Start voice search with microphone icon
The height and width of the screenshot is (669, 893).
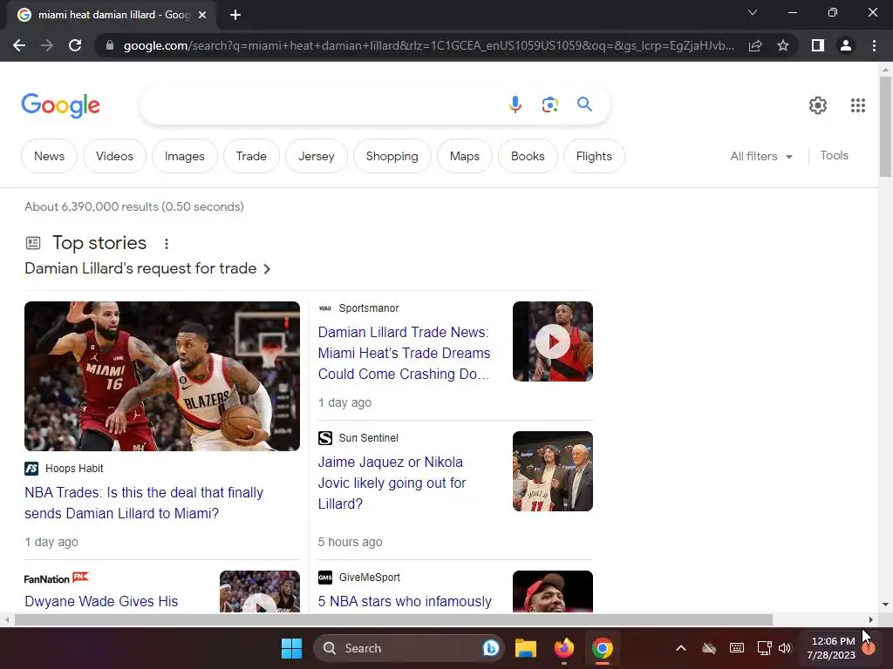pos(515,105)
